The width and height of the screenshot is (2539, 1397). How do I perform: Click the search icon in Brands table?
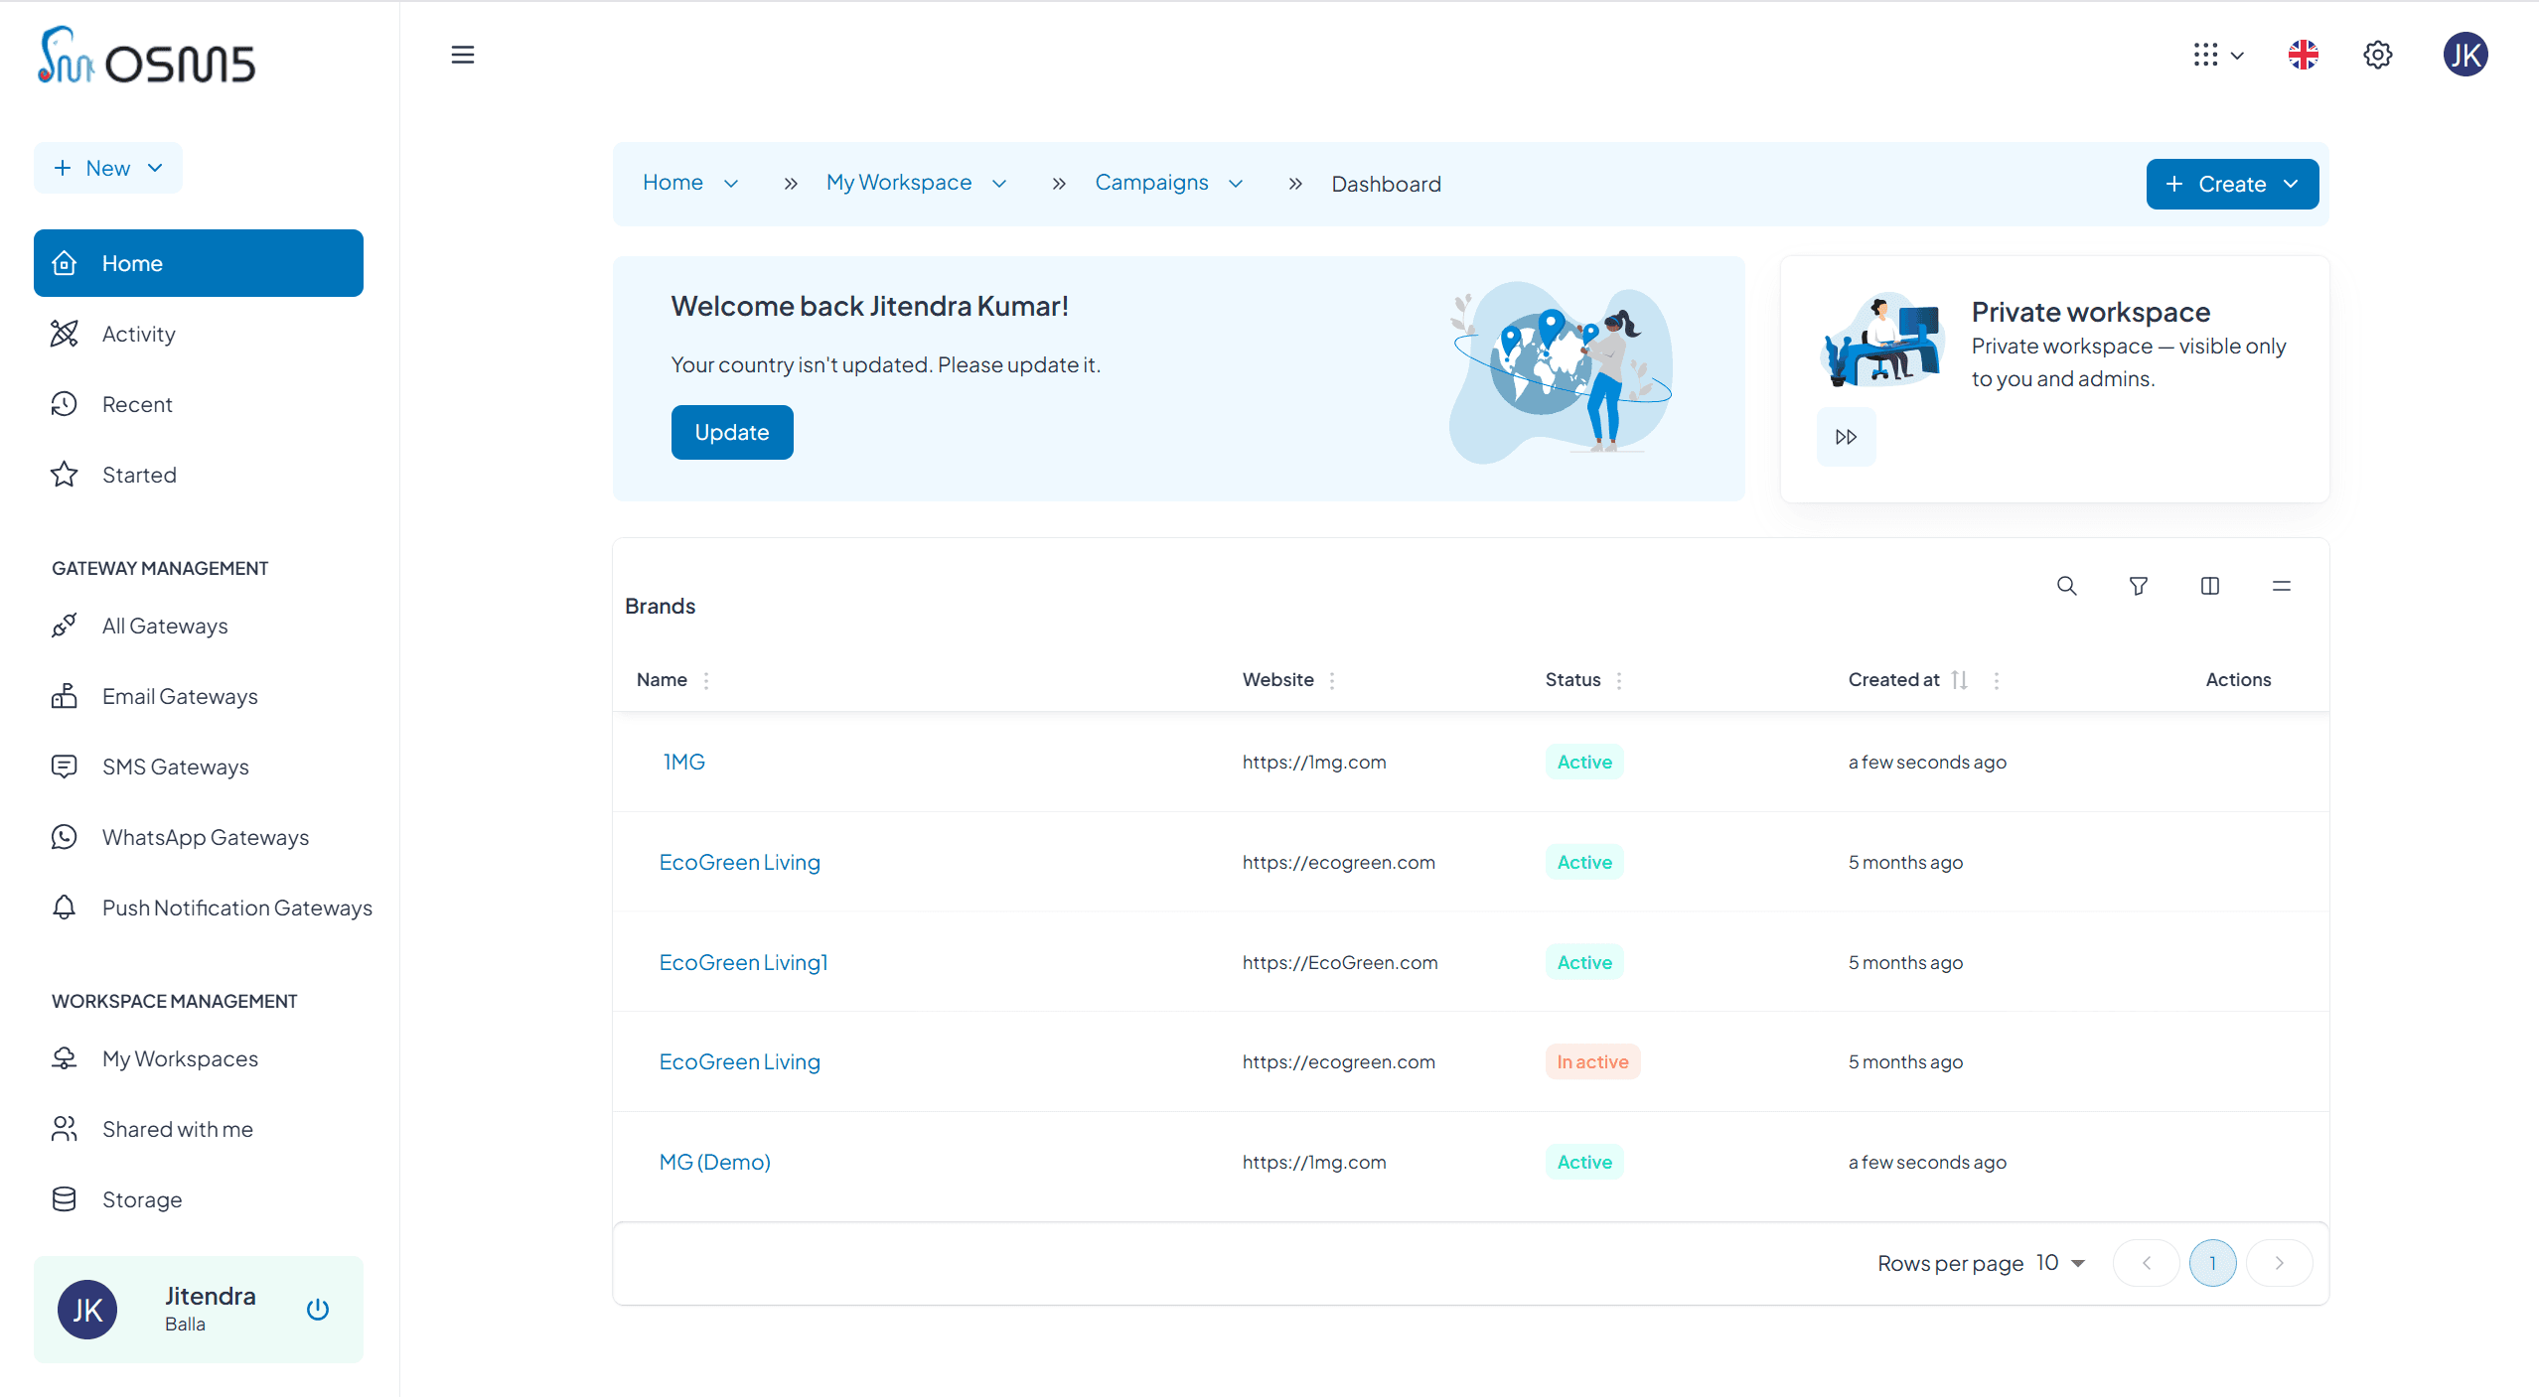pos(2066,586)
